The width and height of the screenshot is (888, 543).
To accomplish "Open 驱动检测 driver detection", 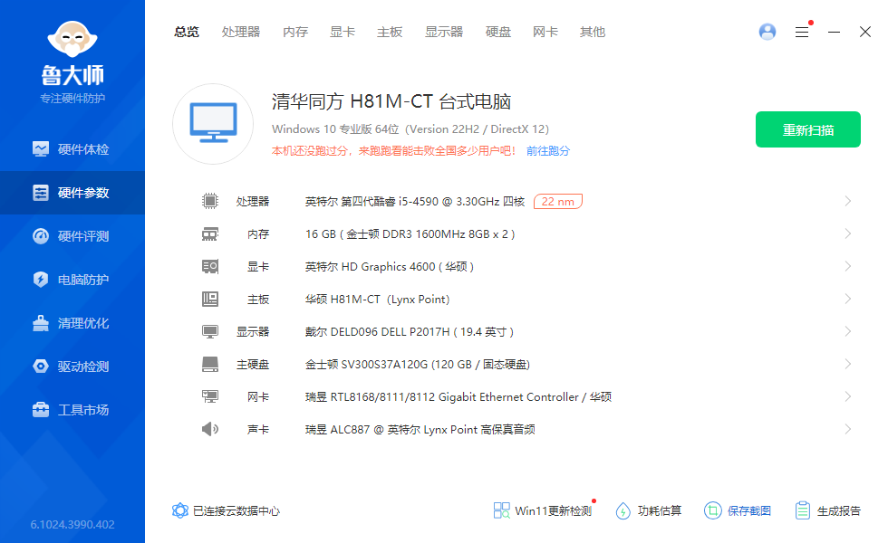I will point(72,367).
